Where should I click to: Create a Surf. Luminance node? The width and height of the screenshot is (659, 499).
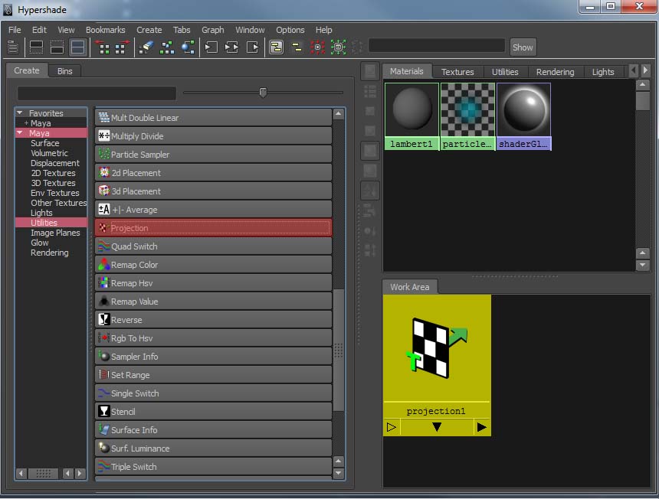(x=214, y=448)
